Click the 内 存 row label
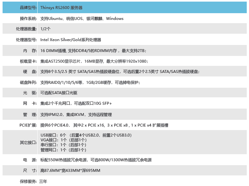249x186 pixels. 30,51
